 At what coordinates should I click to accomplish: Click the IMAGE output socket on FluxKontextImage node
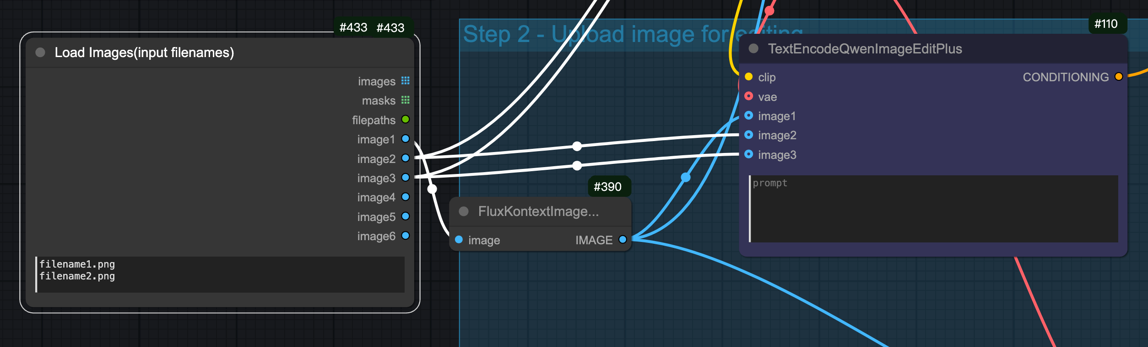623,240
